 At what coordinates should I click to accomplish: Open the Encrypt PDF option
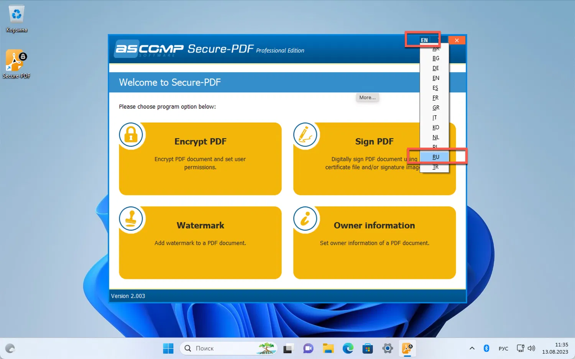pos(200,159)
